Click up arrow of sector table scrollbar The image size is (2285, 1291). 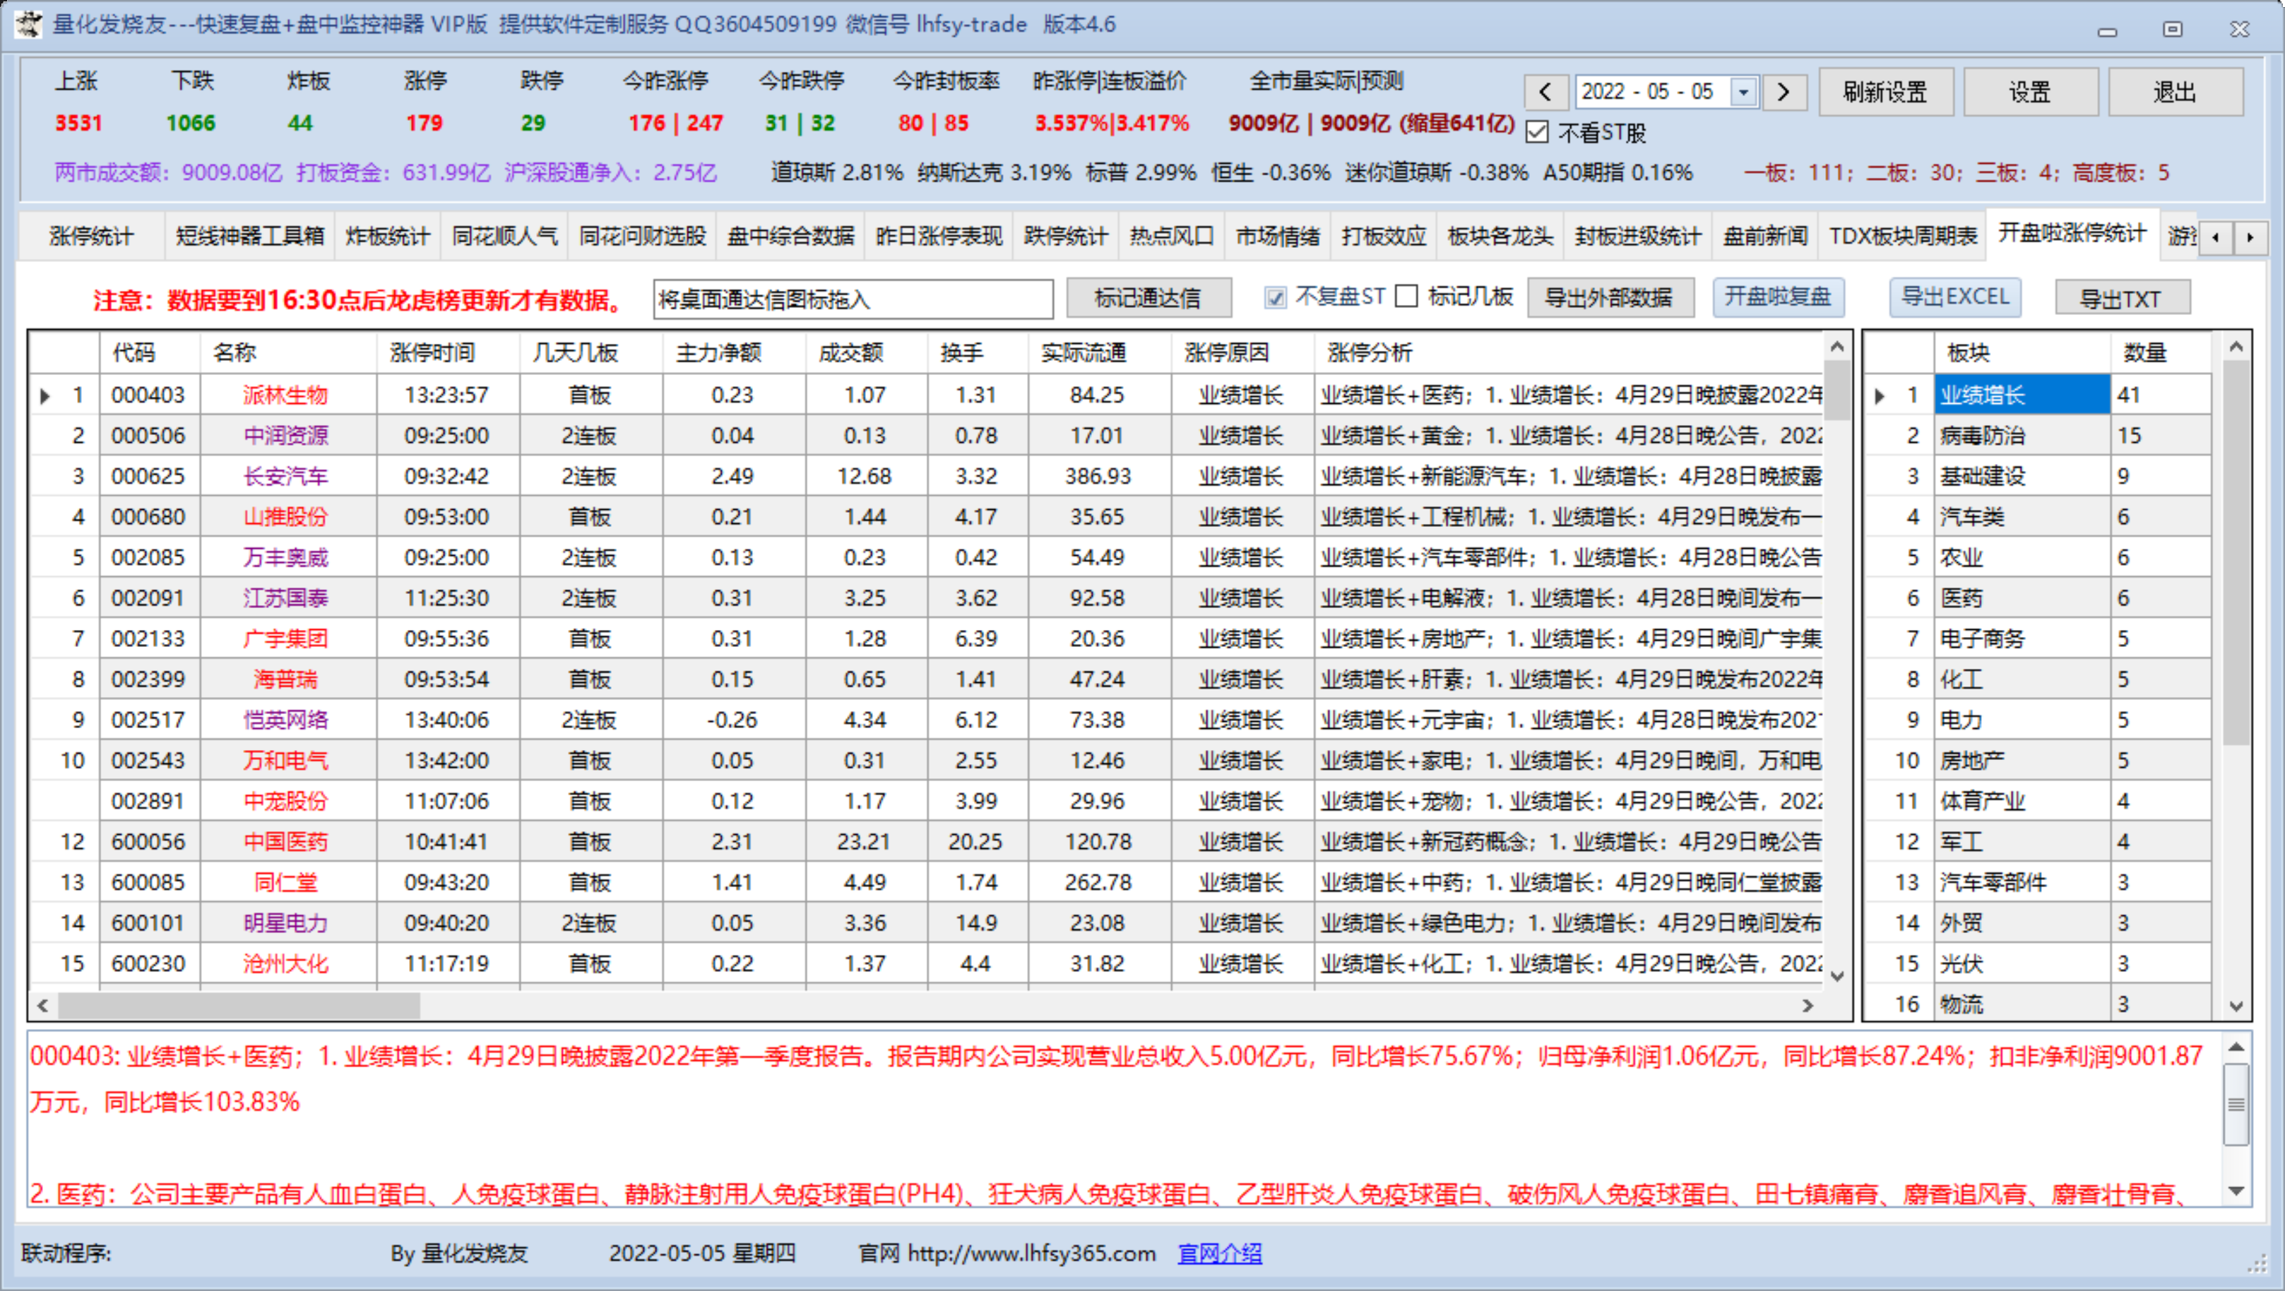(2236, 347)
